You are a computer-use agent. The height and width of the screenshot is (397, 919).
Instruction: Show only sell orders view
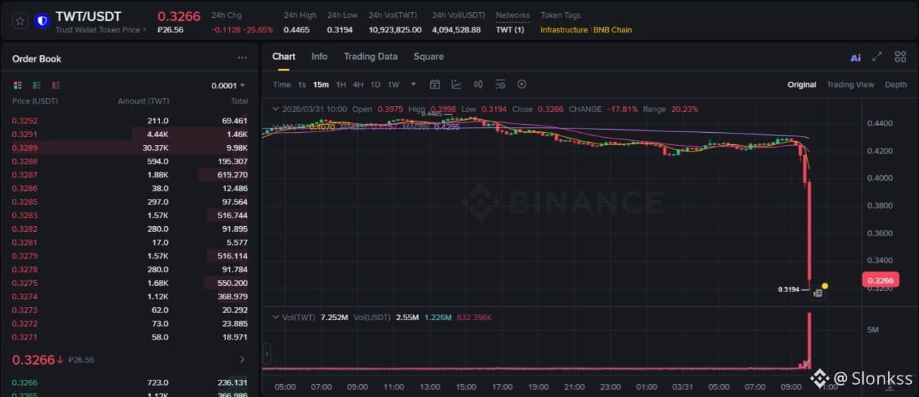pyautogui.click(x=56, y=85)
